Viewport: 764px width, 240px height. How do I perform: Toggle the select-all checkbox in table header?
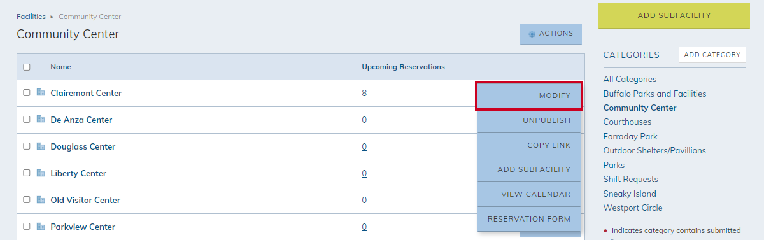click(27, 67)
